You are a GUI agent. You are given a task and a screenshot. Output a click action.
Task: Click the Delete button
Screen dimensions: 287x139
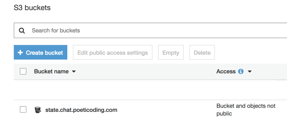202,52
